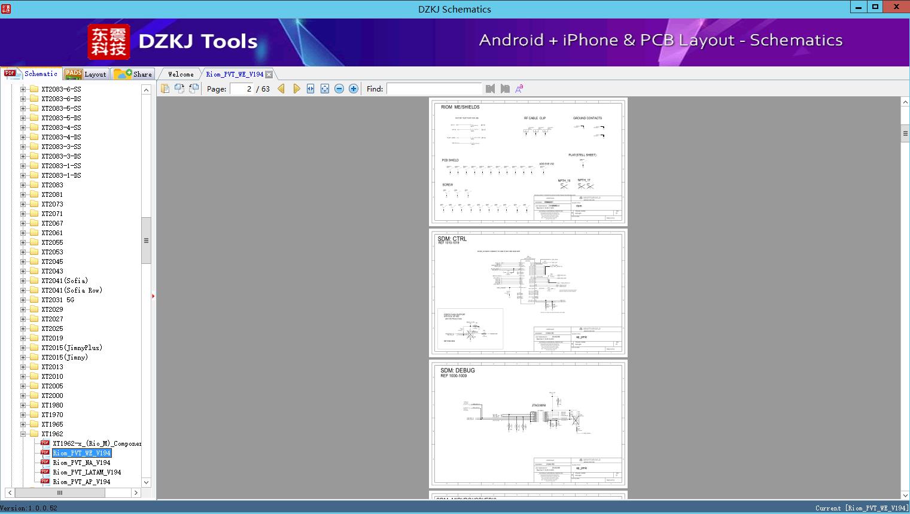Click the folder icon of XT2081

pyautogui.click(x=34, y=194)
